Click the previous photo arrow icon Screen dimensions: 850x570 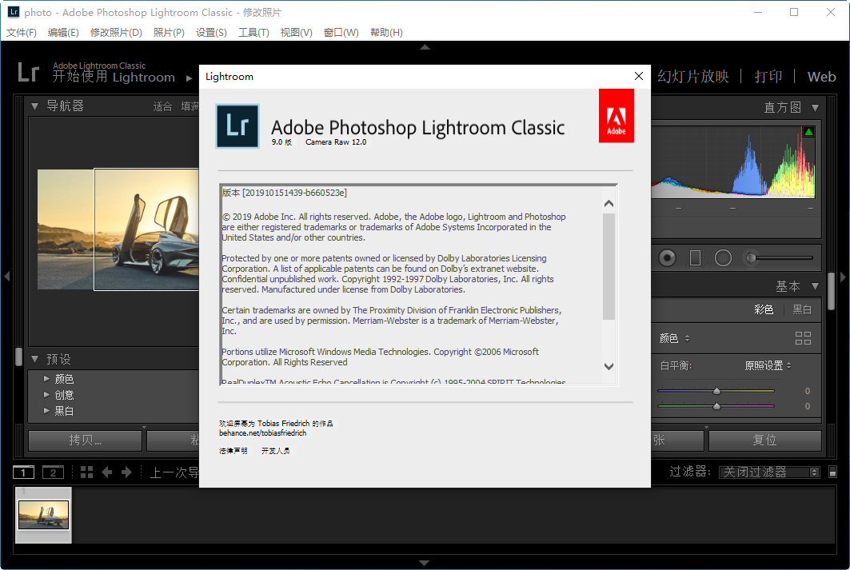[108, 472]
